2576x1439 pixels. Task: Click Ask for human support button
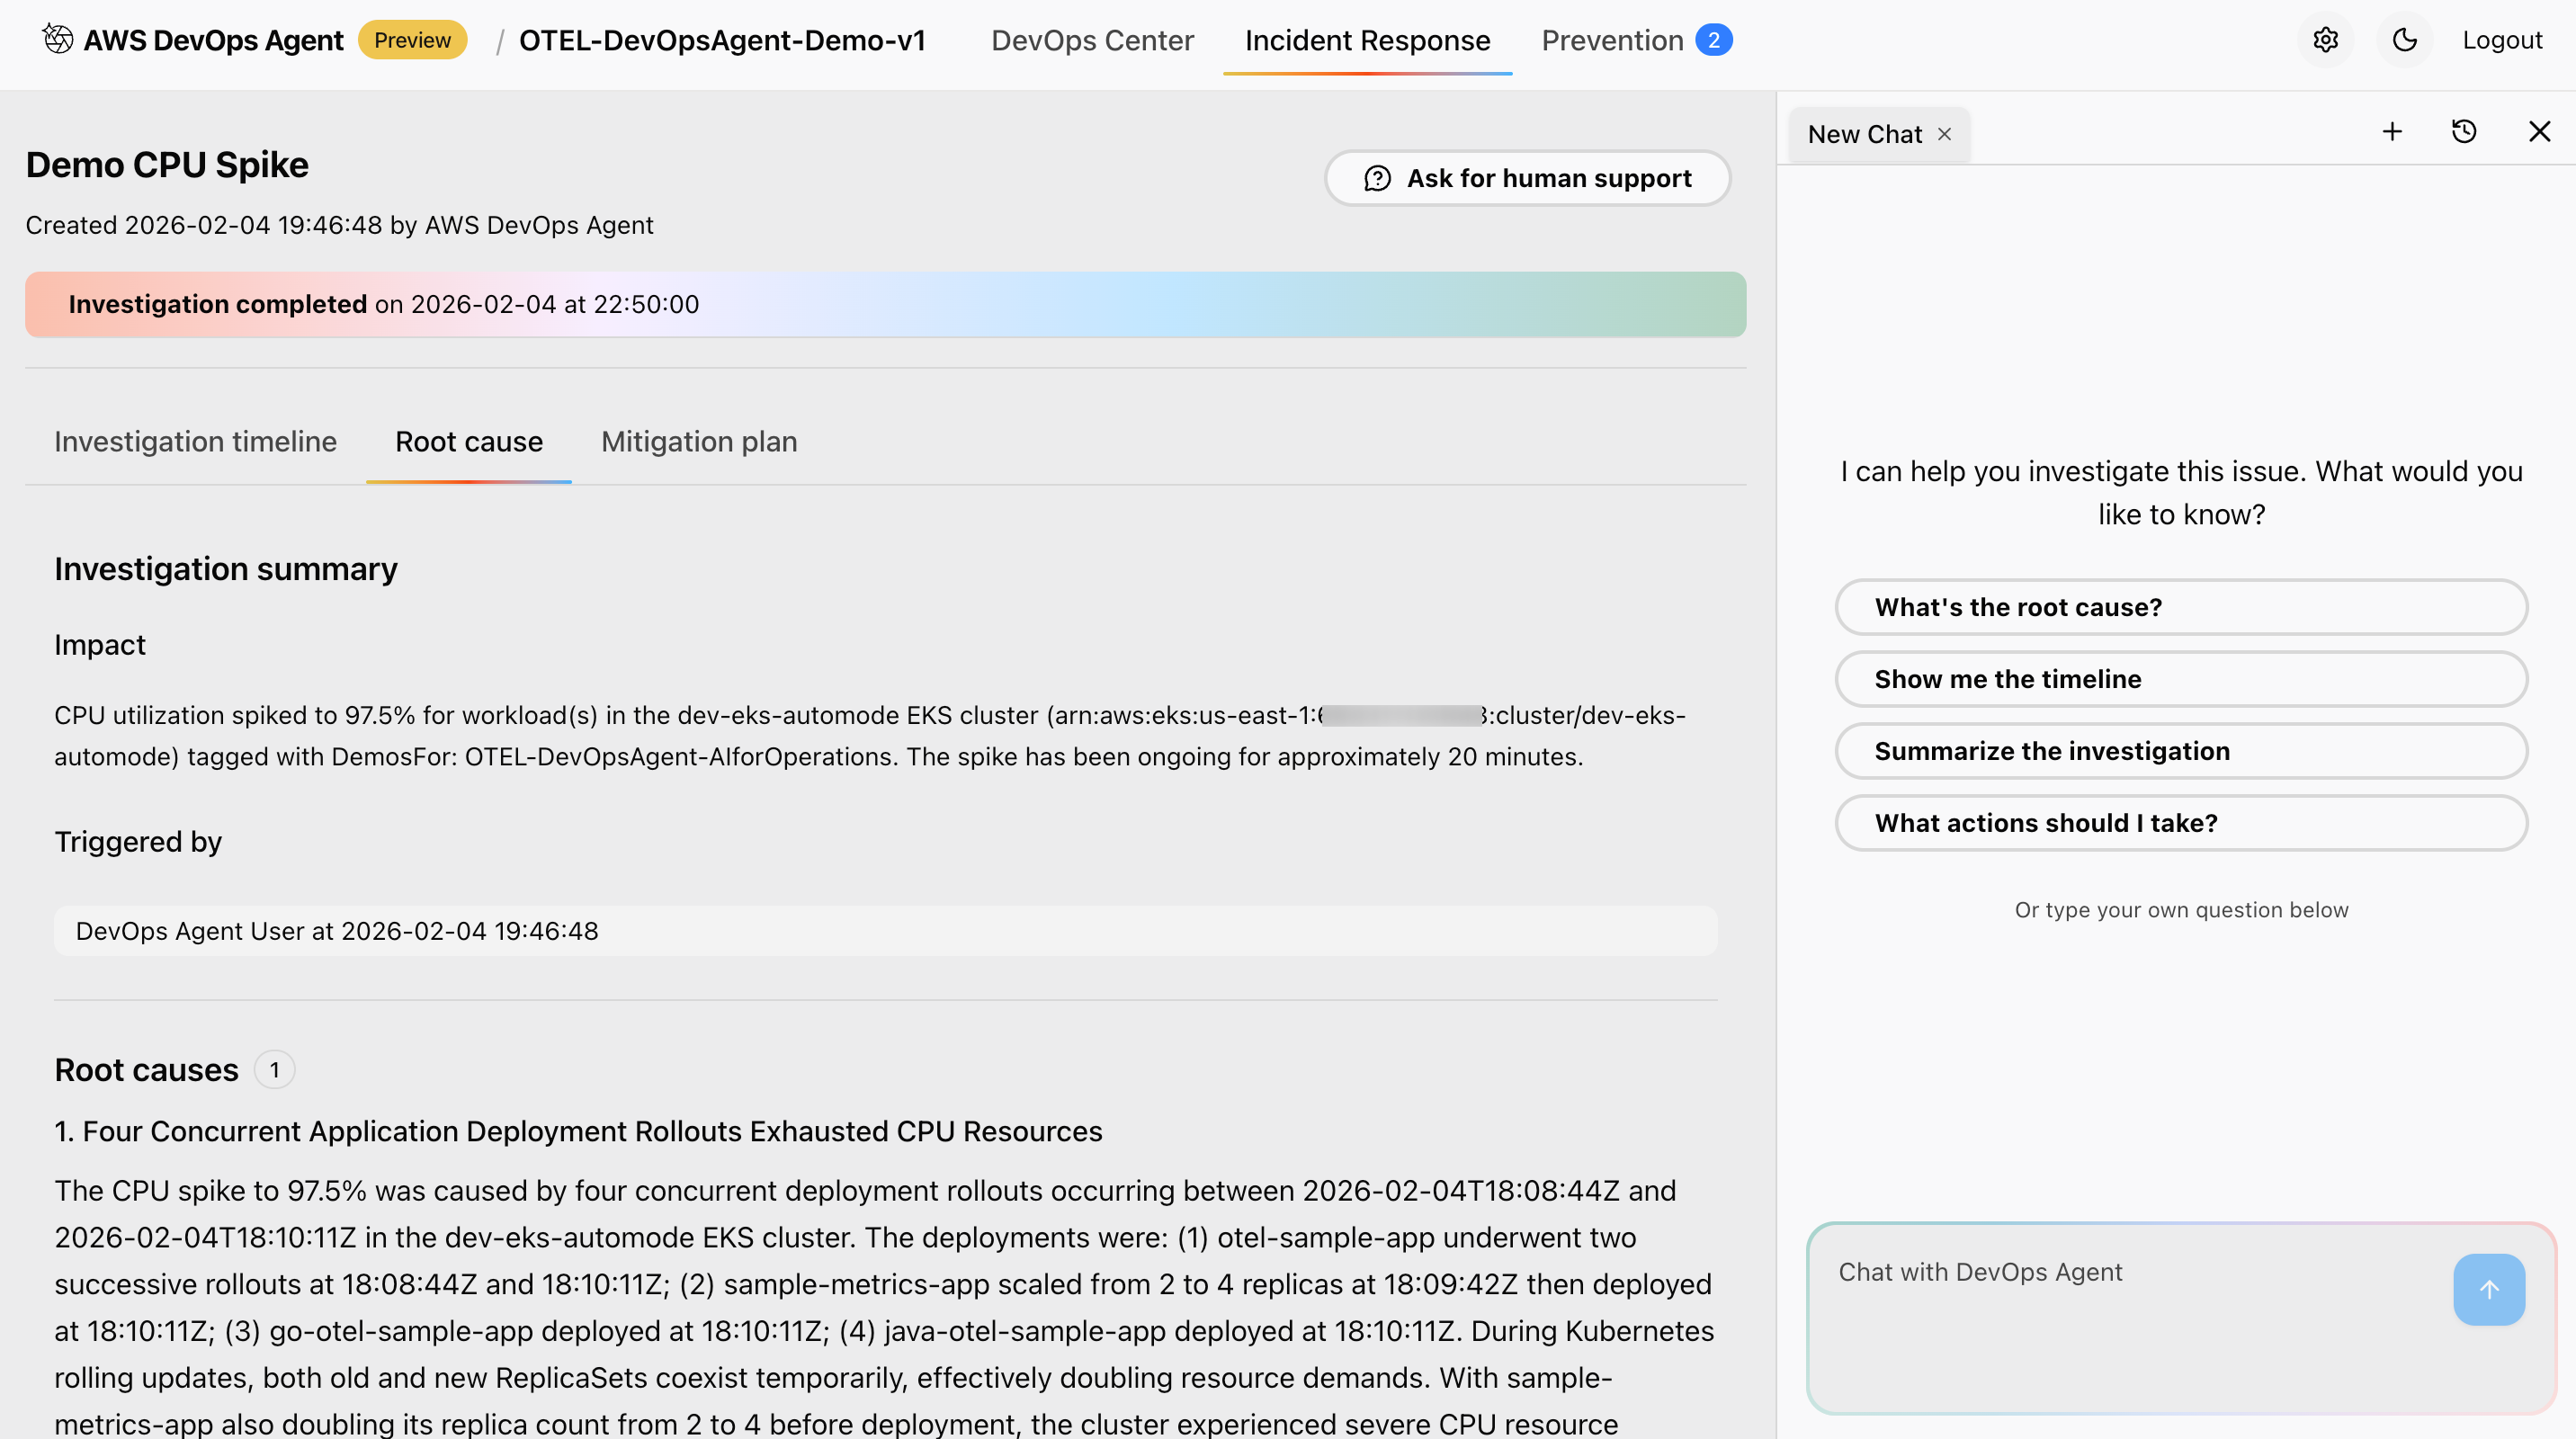click(1527, 178)
